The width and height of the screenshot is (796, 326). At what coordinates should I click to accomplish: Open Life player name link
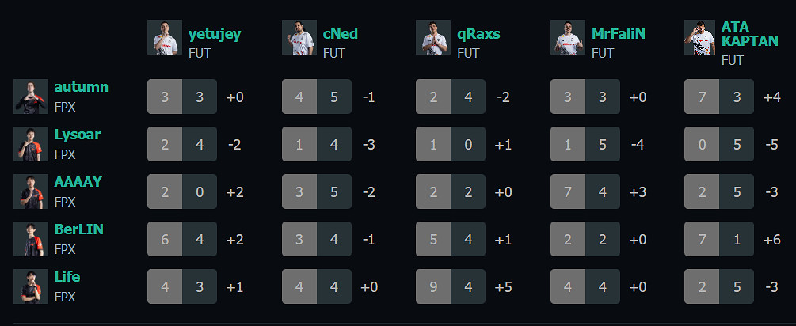[67, 277]
